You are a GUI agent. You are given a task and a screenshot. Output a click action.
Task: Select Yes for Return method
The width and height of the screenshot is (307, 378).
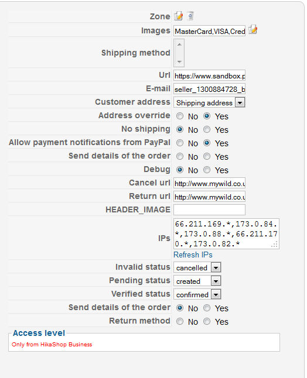(207, 321)
